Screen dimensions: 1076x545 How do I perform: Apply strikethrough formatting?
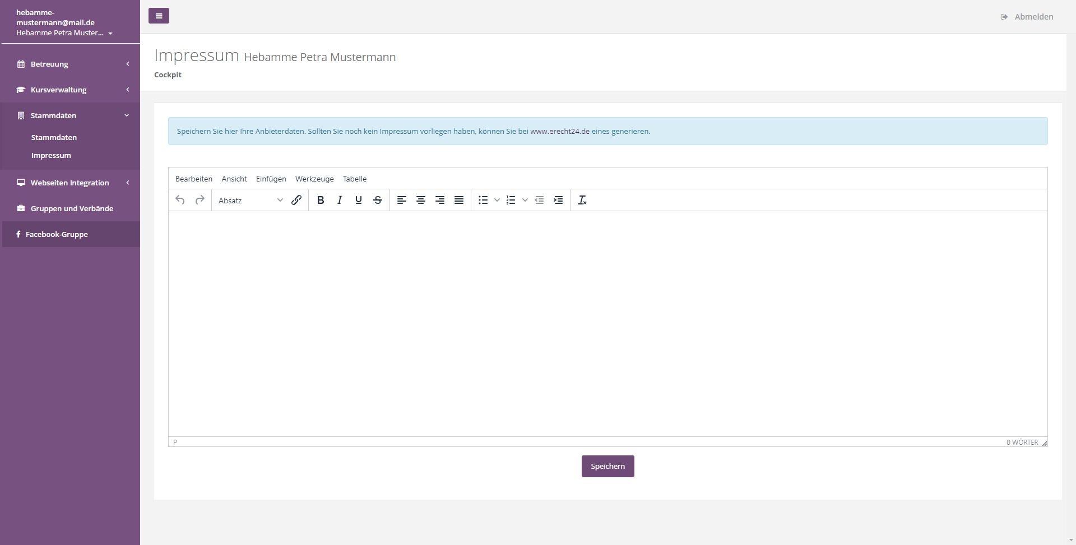coord(378,200)
